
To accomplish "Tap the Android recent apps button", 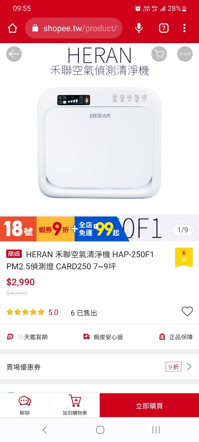I will click(x=156, y=430).
